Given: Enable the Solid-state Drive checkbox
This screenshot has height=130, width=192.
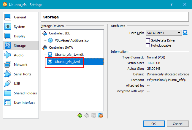Looking at the screenshot, I should point(148,40).
